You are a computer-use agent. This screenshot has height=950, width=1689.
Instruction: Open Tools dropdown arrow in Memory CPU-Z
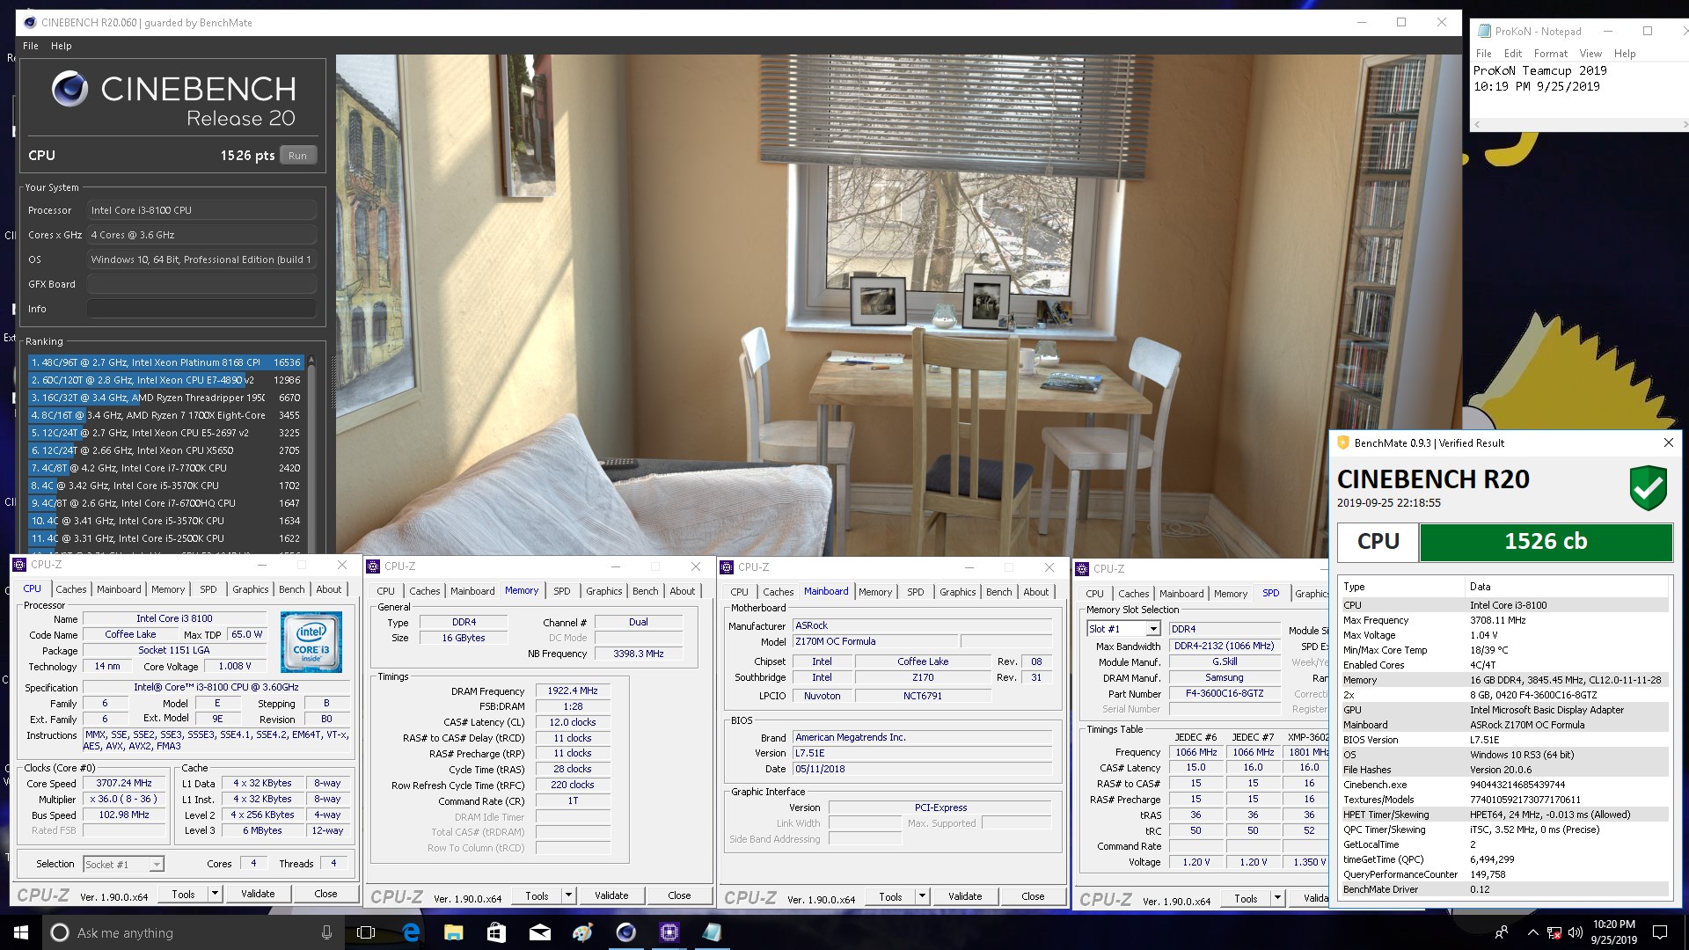coord(568,895)
